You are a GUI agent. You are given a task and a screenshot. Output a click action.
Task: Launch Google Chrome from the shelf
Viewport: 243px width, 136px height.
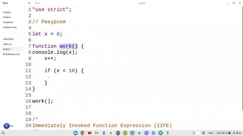[83, 133]
